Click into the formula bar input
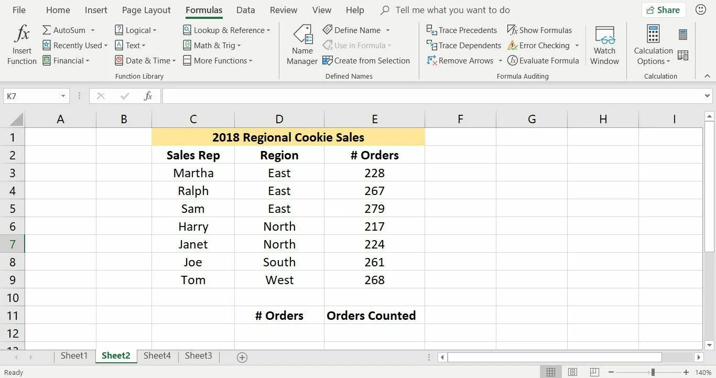Screen dimensions: 716x378 (x=430, y=96)
